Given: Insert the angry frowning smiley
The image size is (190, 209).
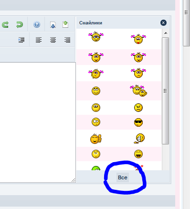Looking at the screenshot, I should tap(138, 108).
